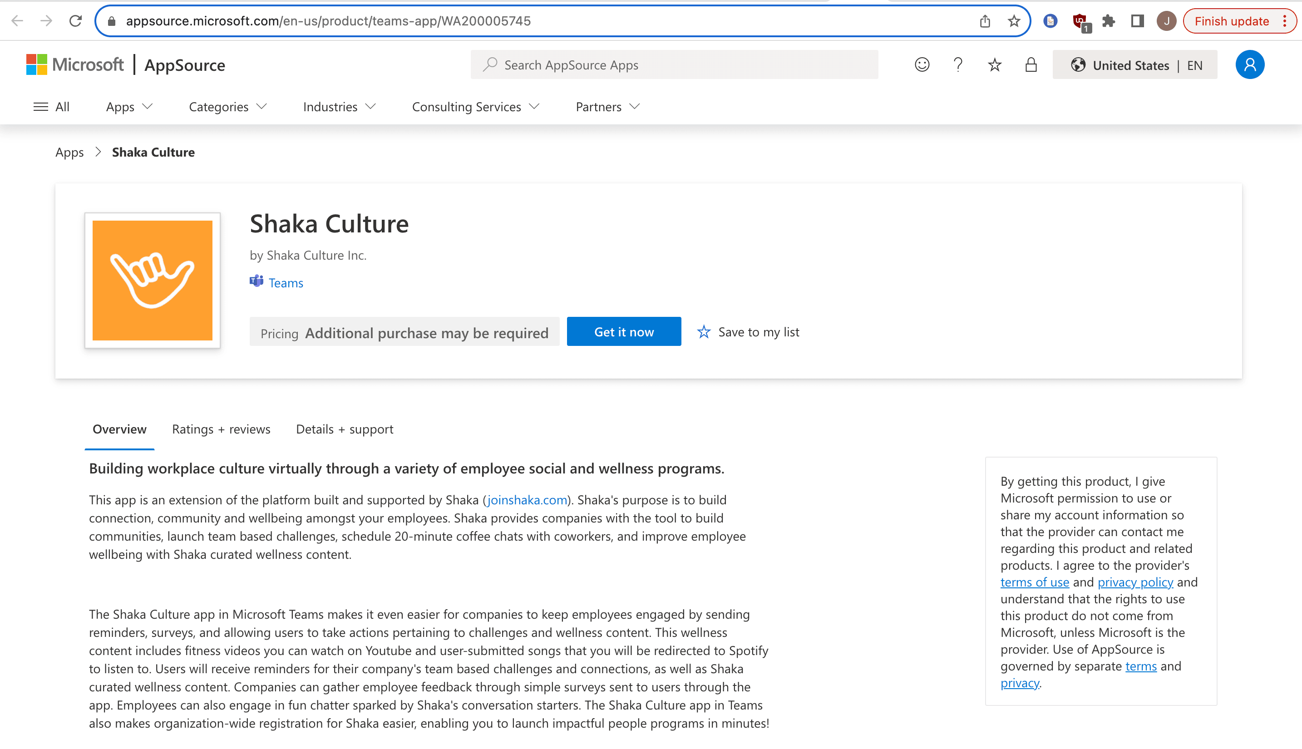This screenshot has height=749, width=1302.
Task: Click the search AppSource apps input field
Action: [x=674, y=64]
